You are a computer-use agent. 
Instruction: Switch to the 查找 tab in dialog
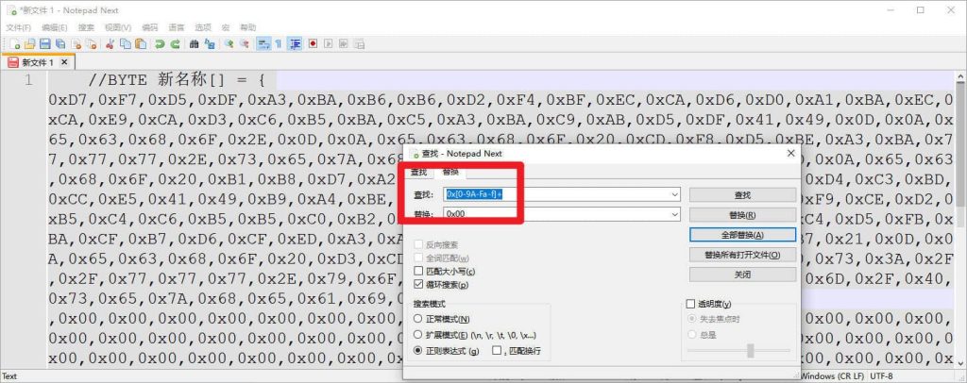(417, 172)
